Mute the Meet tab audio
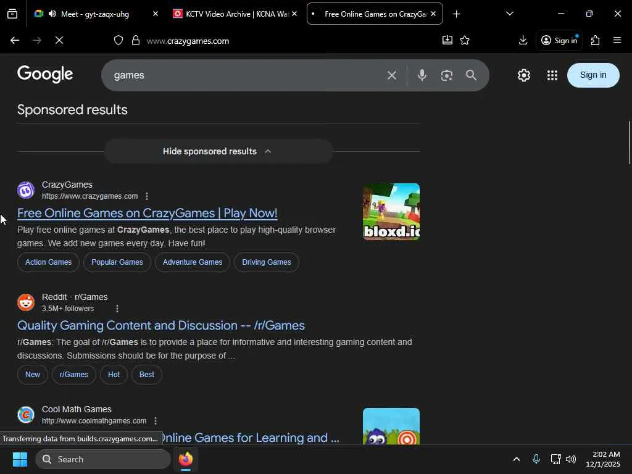This screenshot has height=474, width=632. point(52,14)
